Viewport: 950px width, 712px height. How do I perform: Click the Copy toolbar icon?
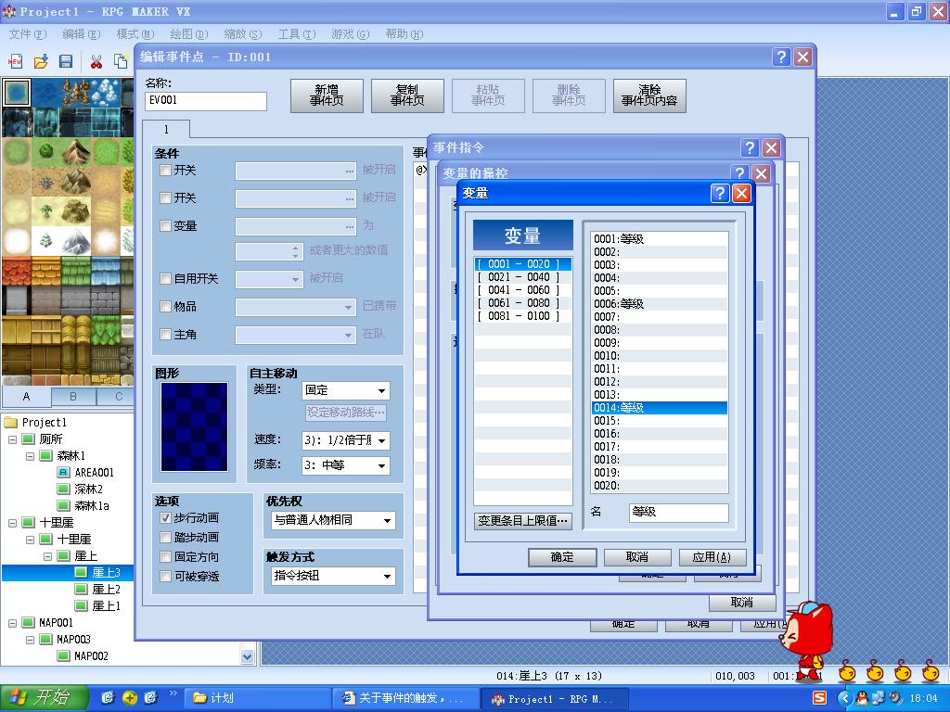point(122,61)
